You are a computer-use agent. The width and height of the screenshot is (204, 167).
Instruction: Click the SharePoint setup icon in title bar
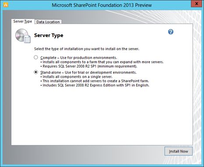click(5, 5)
